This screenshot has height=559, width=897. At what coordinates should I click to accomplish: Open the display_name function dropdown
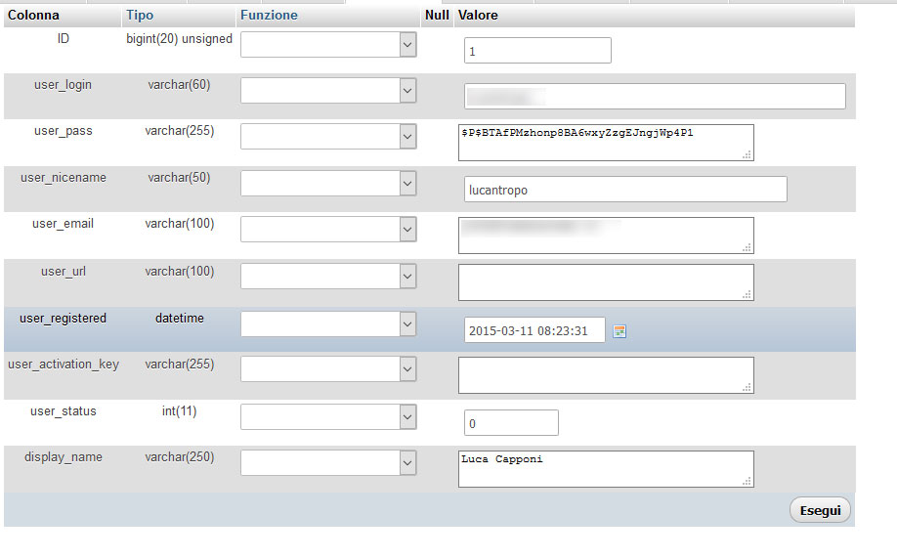[x=328, y=462]
